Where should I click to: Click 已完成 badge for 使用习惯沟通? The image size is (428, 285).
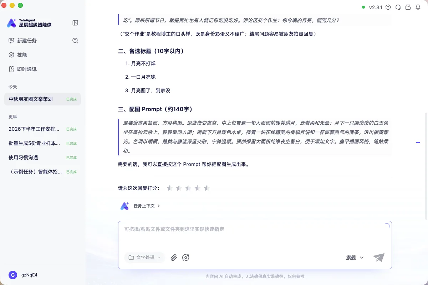pyautogui.click(x=71, y=158)
